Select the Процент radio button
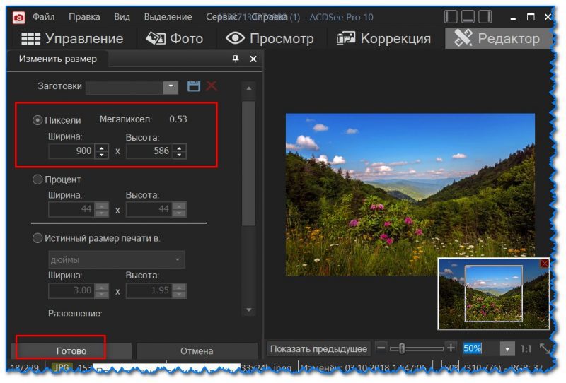The height and width of the screenshot is (383, 566). 37,179
